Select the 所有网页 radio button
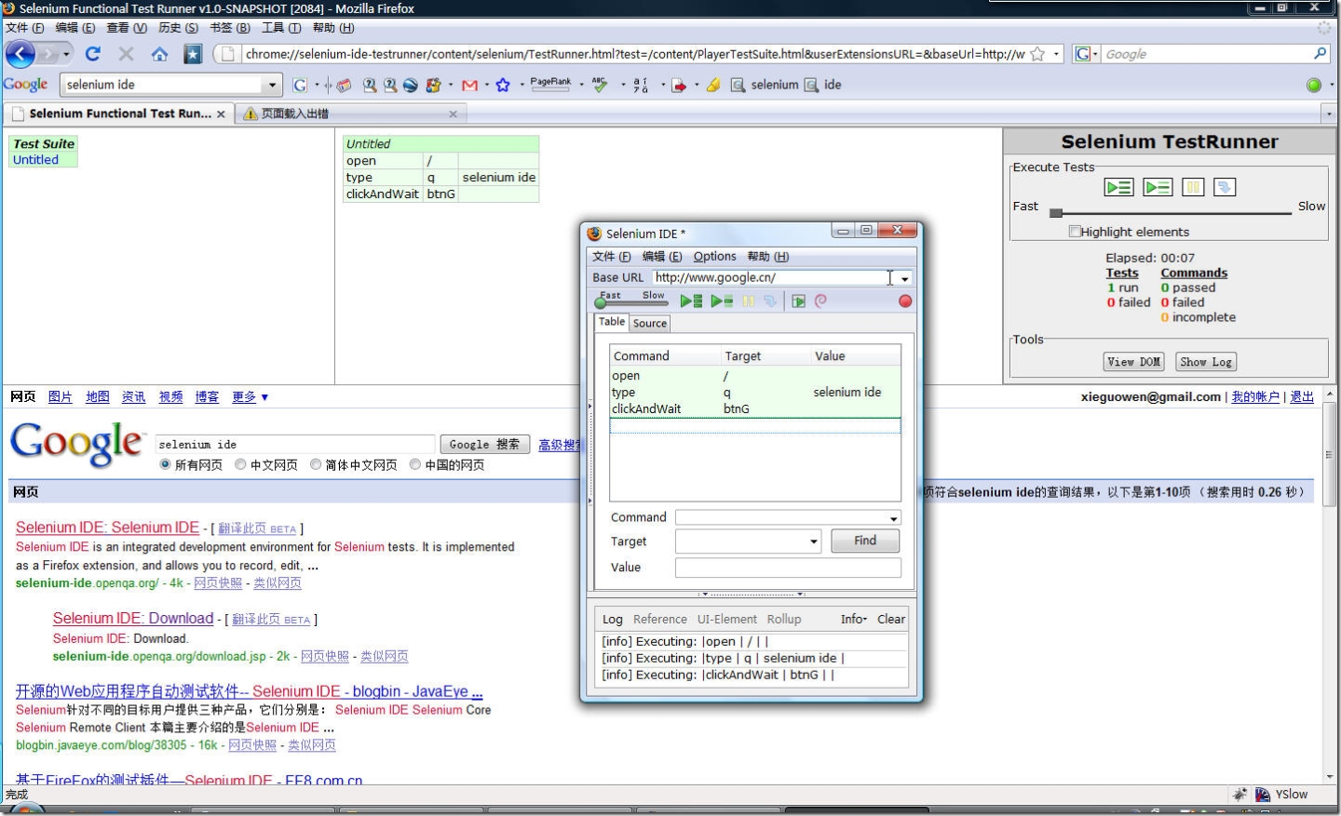 (x=165, y=464)
